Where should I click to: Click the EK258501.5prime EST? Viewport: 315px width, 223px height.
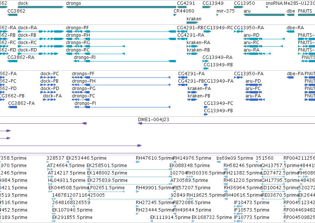point(129,169)
